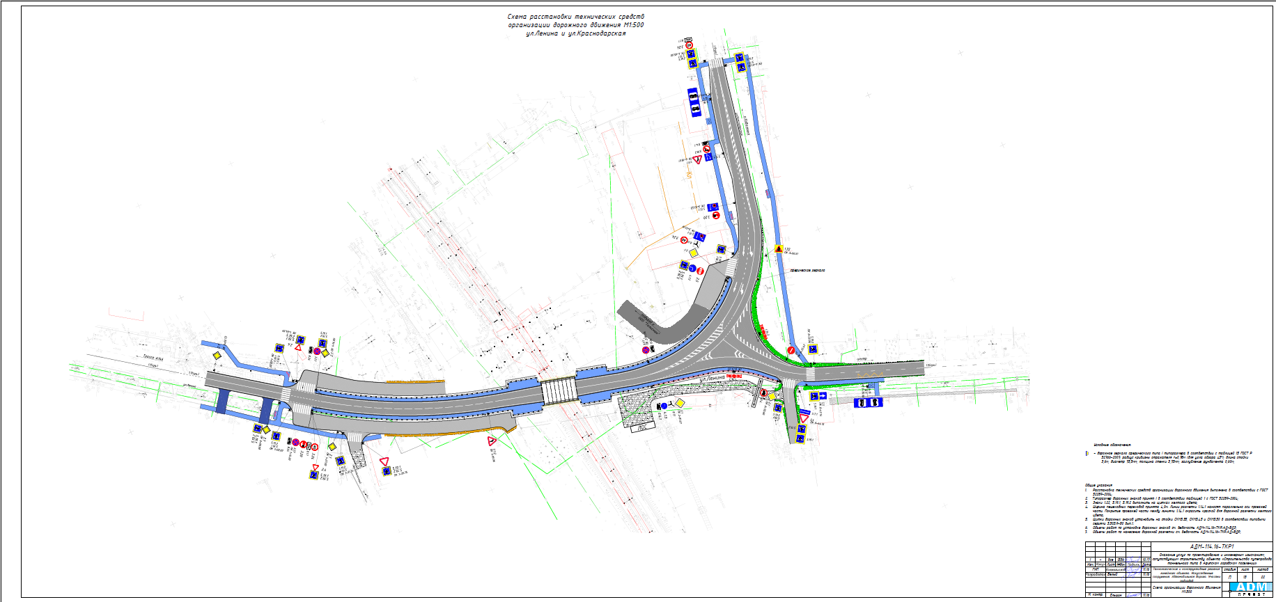Click the 'ул.Ленина' street label
The height and width of the screenshot is (602, 1276).
tap(713, 378)
